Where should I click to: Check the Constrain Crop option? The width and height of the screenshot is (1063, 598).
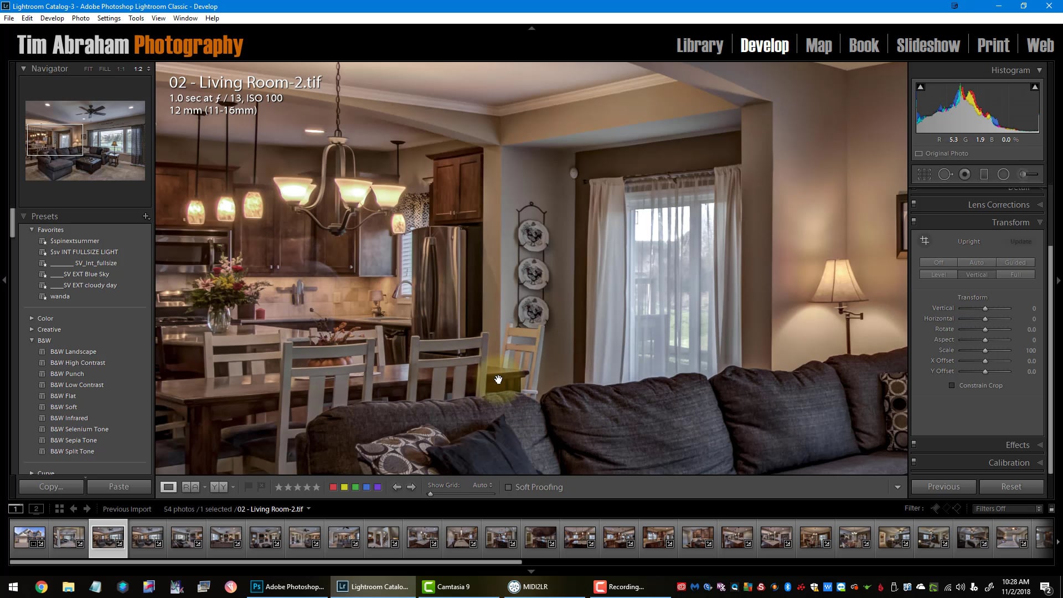pyautogui.click(x=952, y=385)
